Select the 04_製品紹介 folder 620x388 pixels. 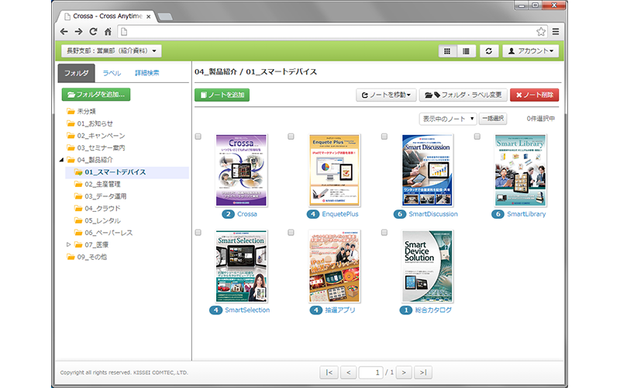(90, 160)
